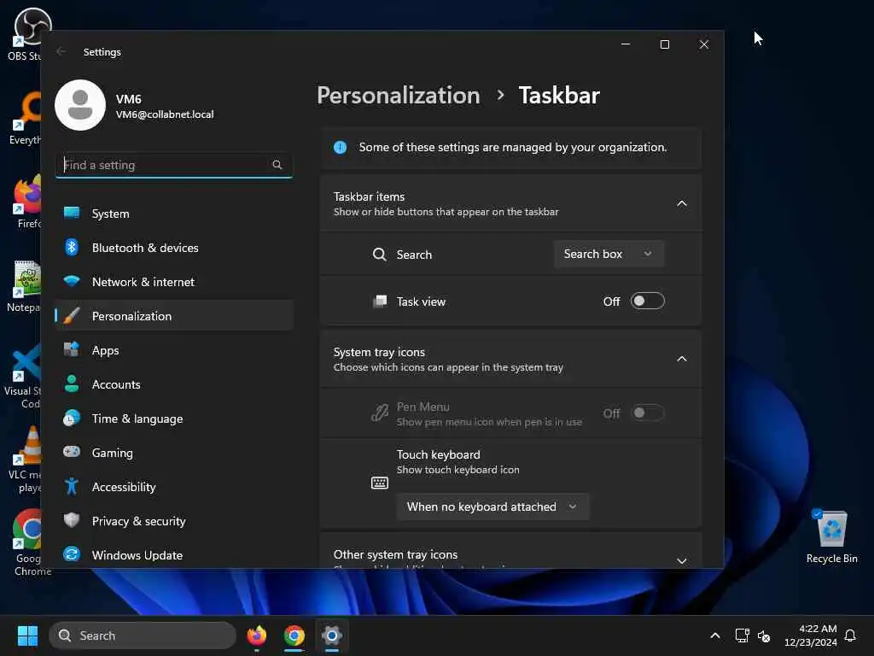Open the Accounts settings page
Viewport: 874px width, 656px height.
tap(174, 384)
